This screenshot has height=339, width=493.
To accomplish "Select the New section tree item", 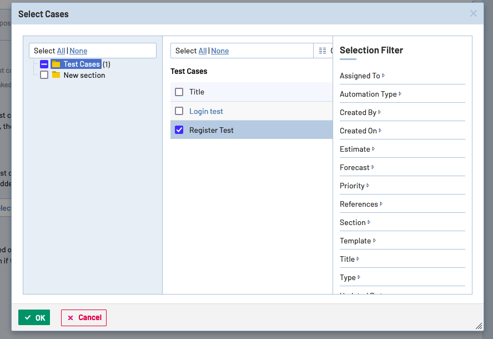I will [x=84, y=75].
